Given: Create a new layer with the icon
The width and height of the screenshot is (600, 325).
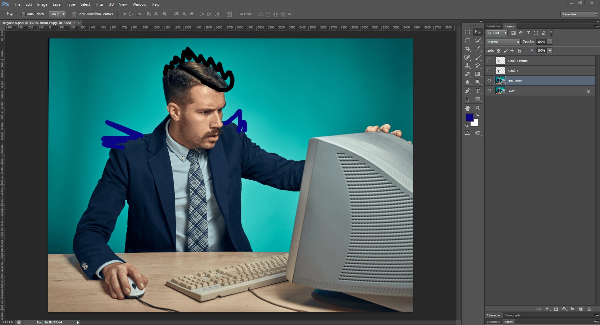Looking at the screenshot, I should [x=581, y=309].
